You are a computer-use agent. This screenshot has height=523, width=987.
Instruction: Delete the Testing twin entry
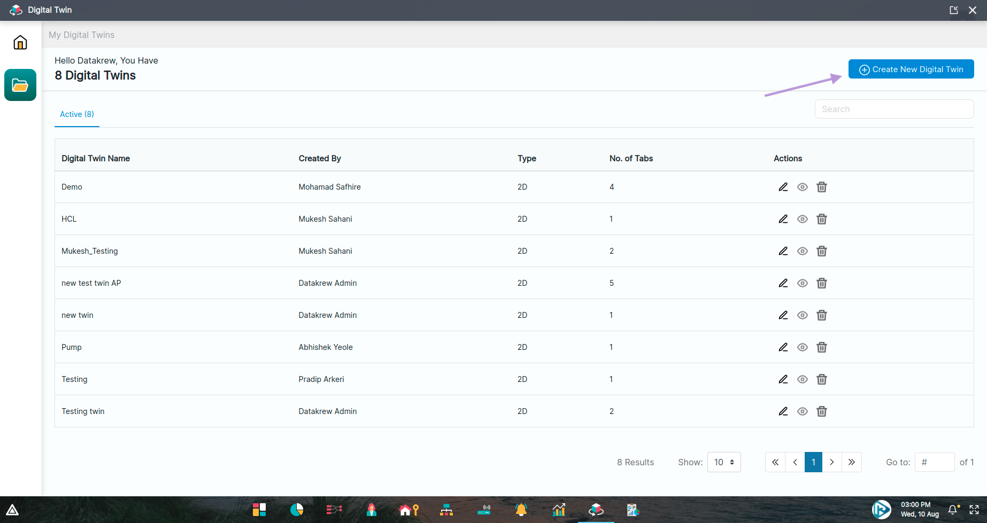point(822,411)
